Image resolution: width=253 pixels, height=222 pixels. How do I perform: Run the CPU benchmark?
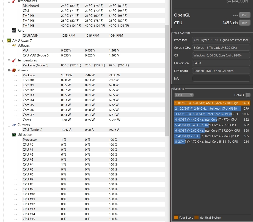(244, 23)
